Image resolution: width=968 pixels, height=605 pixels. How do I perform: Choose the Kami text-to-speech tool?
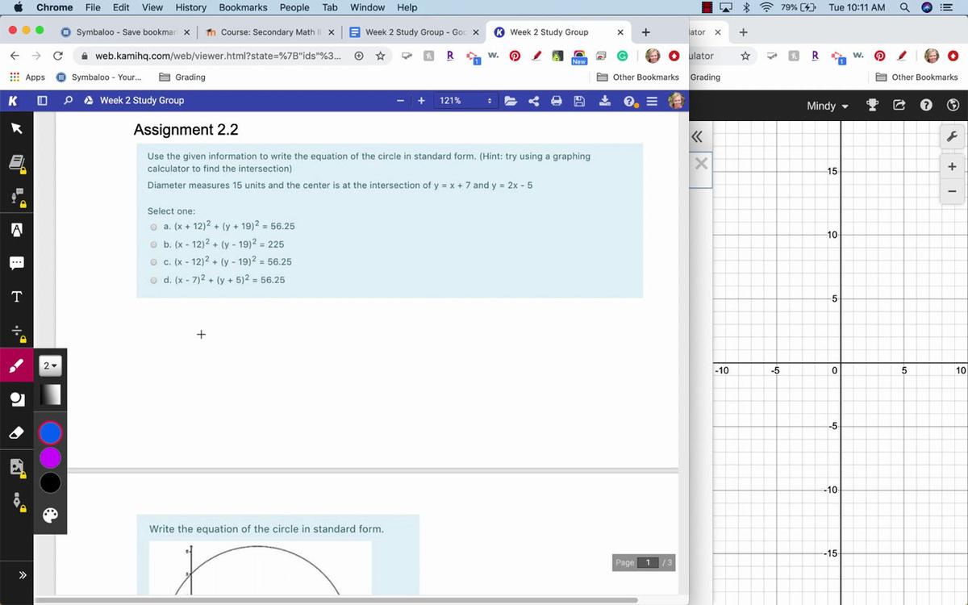16,198
